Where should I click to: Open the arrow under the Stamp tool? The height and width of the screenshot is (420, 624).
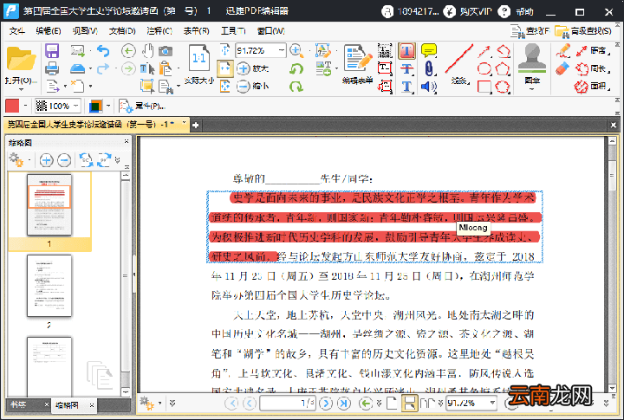coord(532,88)
